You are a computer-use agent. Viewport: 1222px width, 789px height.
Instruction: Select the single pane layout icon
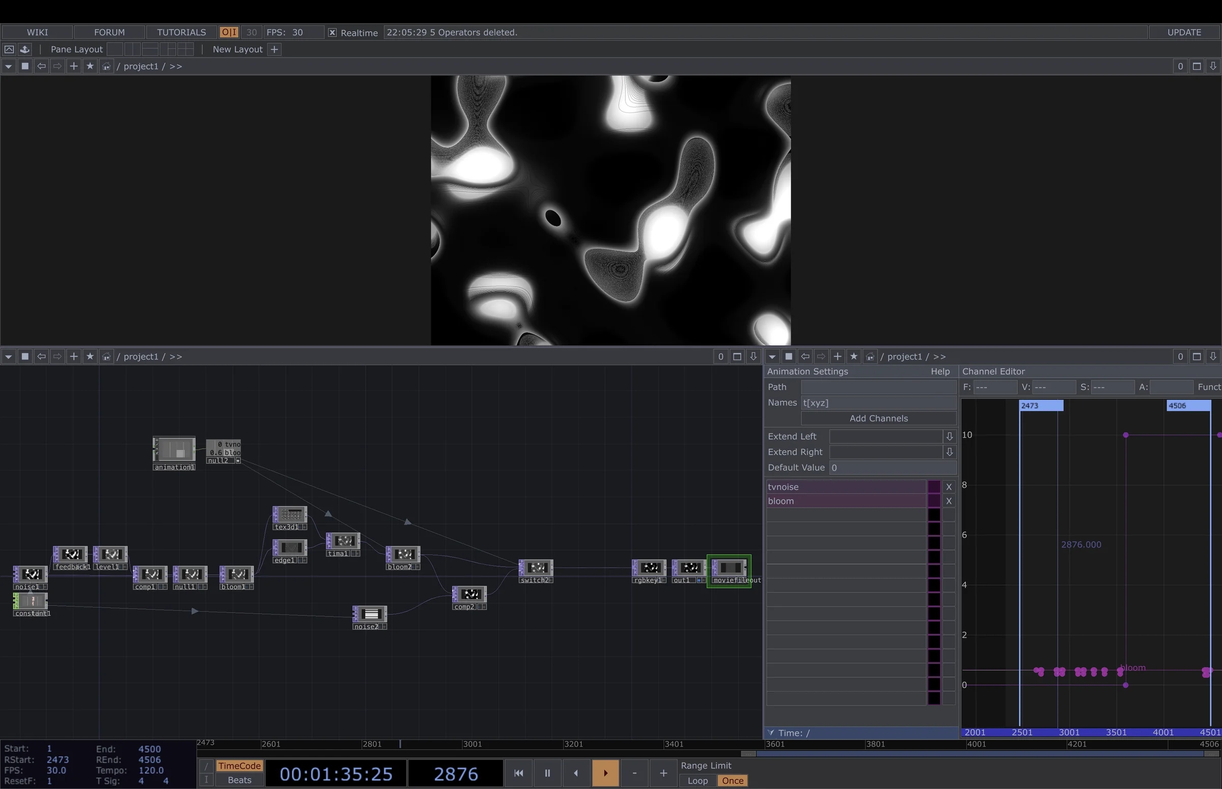click(x=115, y=49)
